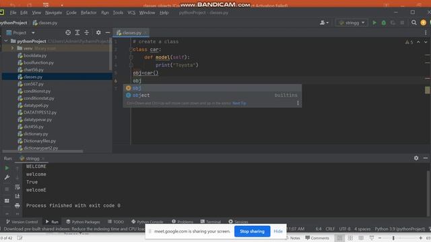
Task: Click Next Tip link in completion popup
Action: [239, 103]
